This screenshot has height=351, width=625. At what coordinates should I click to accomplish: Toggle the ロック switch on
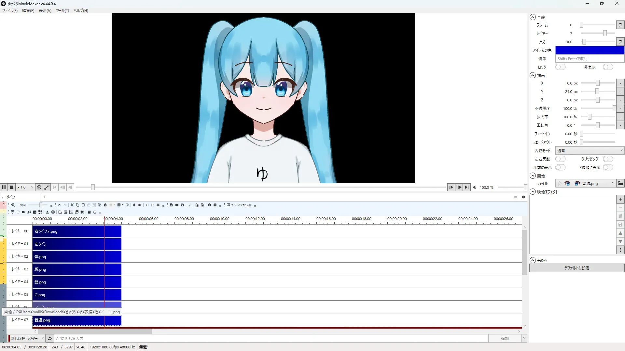point(560,67)
